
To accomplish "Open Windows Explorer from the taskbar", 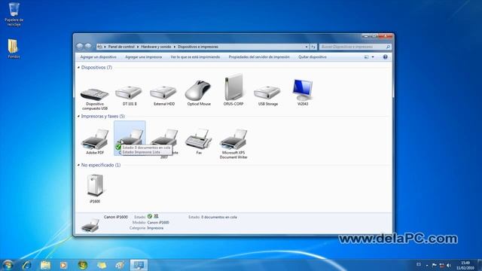I will pyautogui.click(x=45, y=265).
